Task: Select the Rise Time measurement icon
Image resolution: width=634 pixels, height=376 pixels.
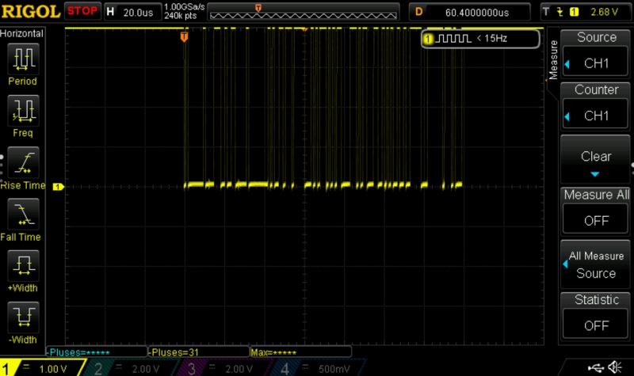Action: tap(24, 162)
